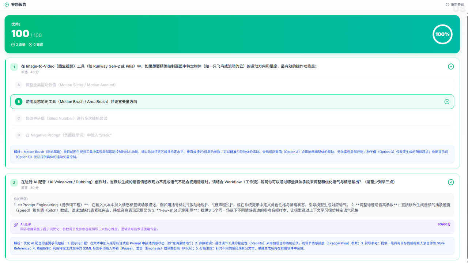Click the large 100 score heading
468x263 pixels.
pos(20,34)
